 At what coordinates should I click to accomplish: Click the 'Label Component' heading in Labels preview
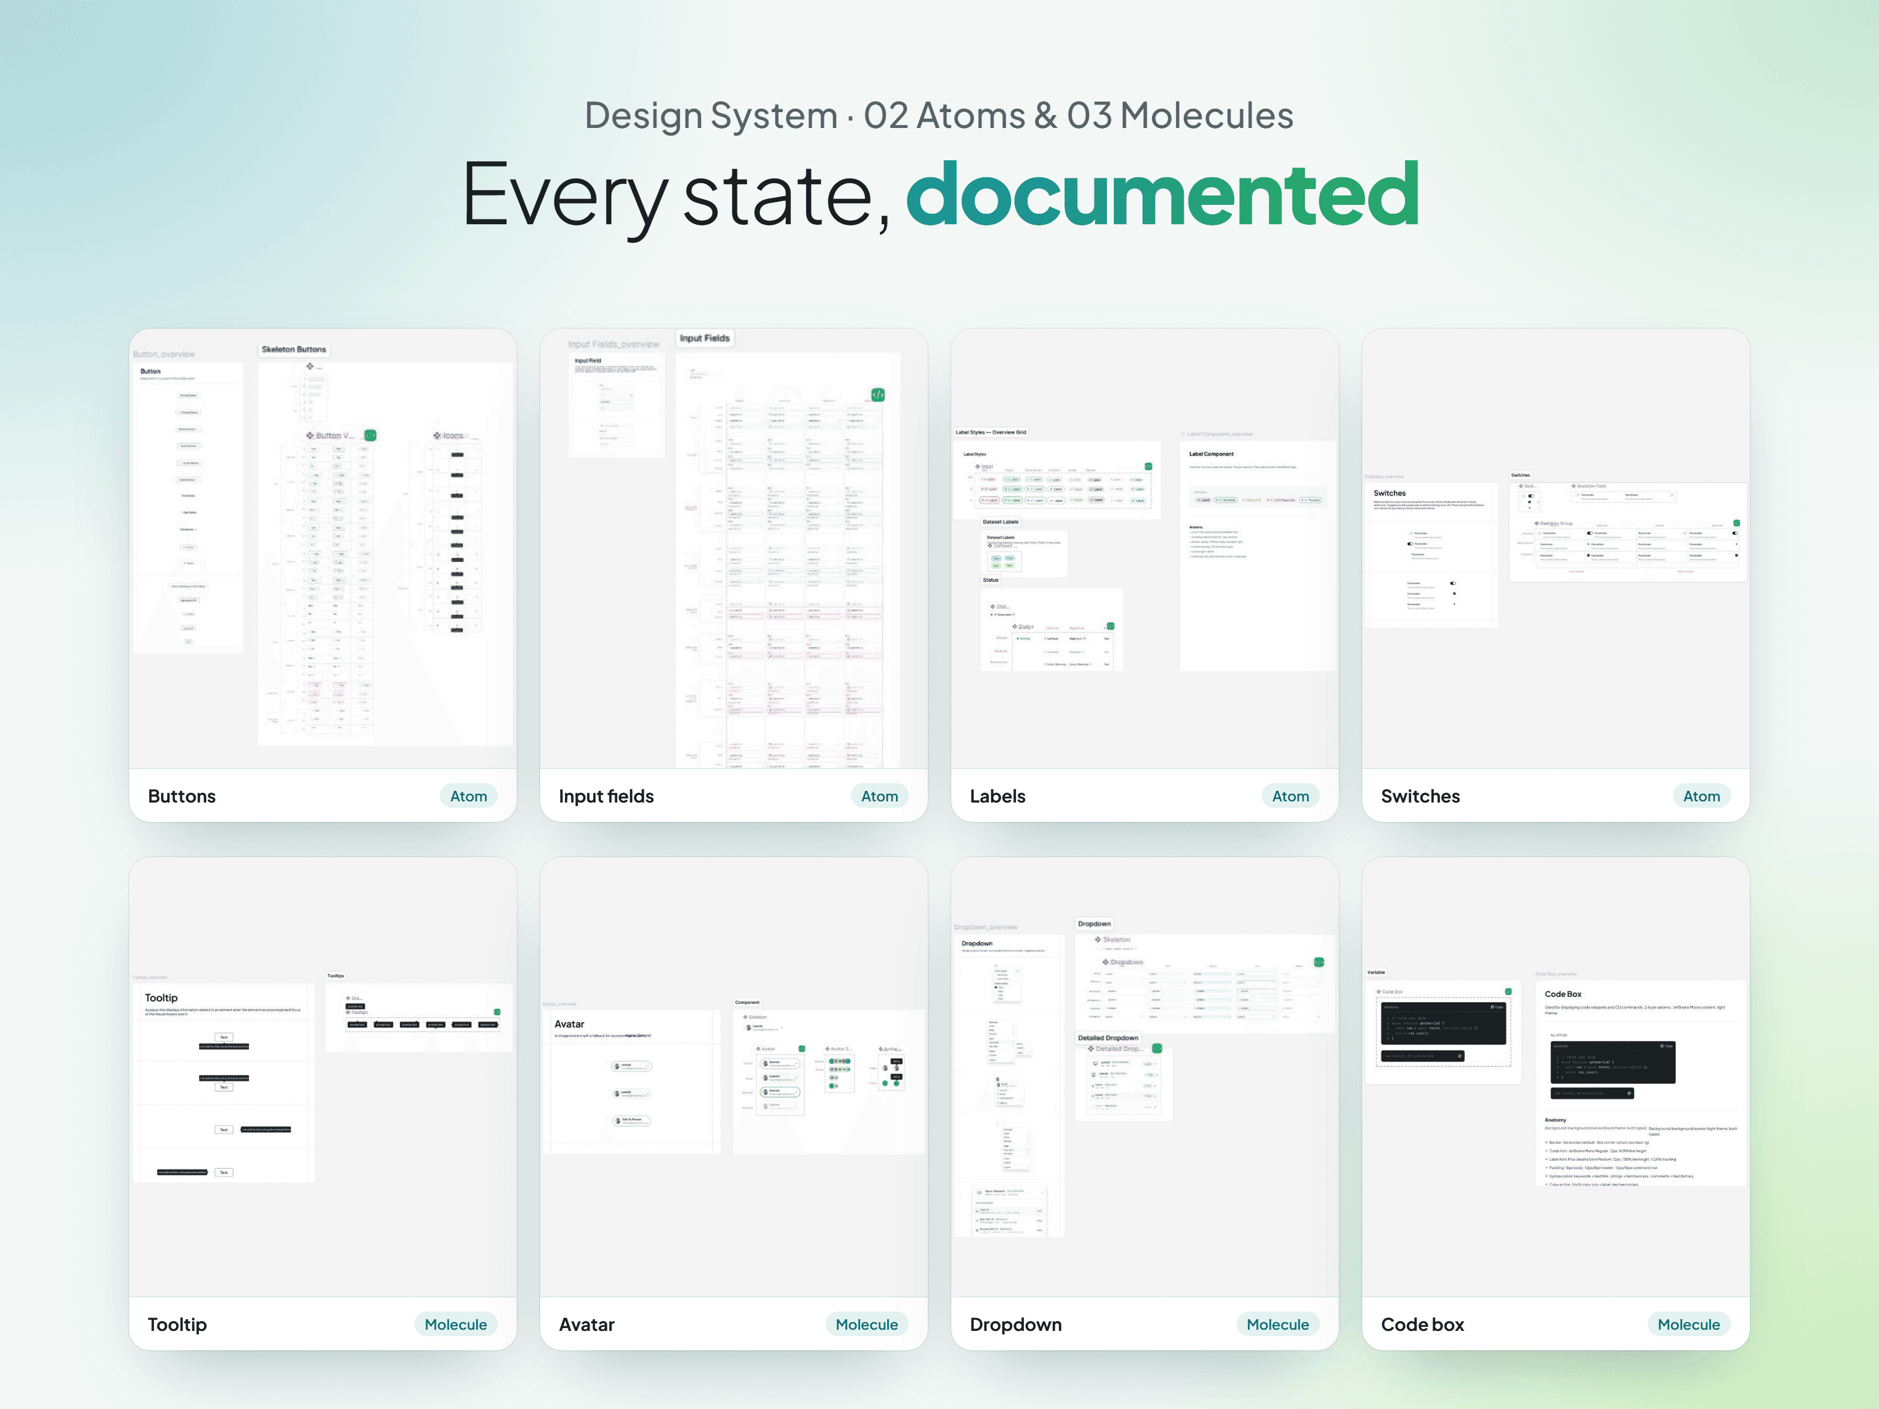pyautogui.click(x=1211, y=454)
